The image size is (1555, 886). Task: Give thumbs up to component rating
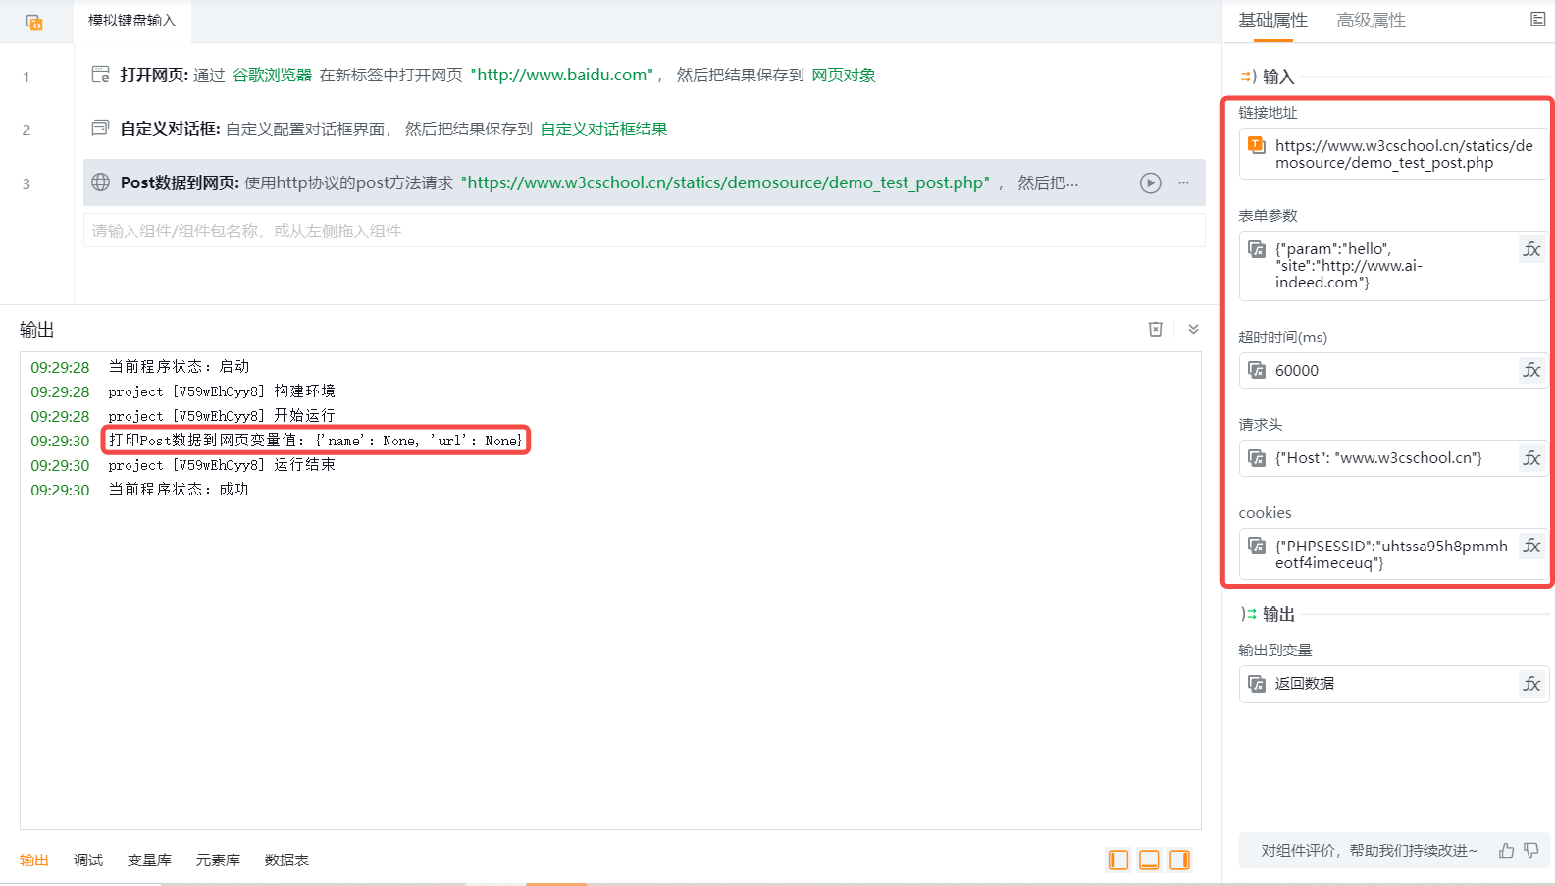(1506, 850)
